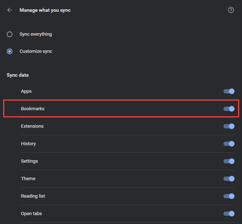Click the Bookmarks label text

tap(32, 109)
